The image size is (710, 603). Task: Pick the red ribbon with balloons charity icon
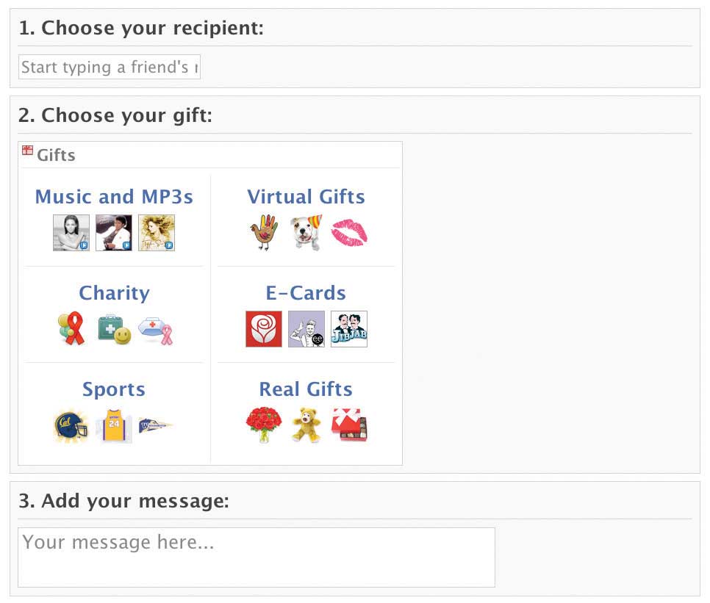coord(71,329)
